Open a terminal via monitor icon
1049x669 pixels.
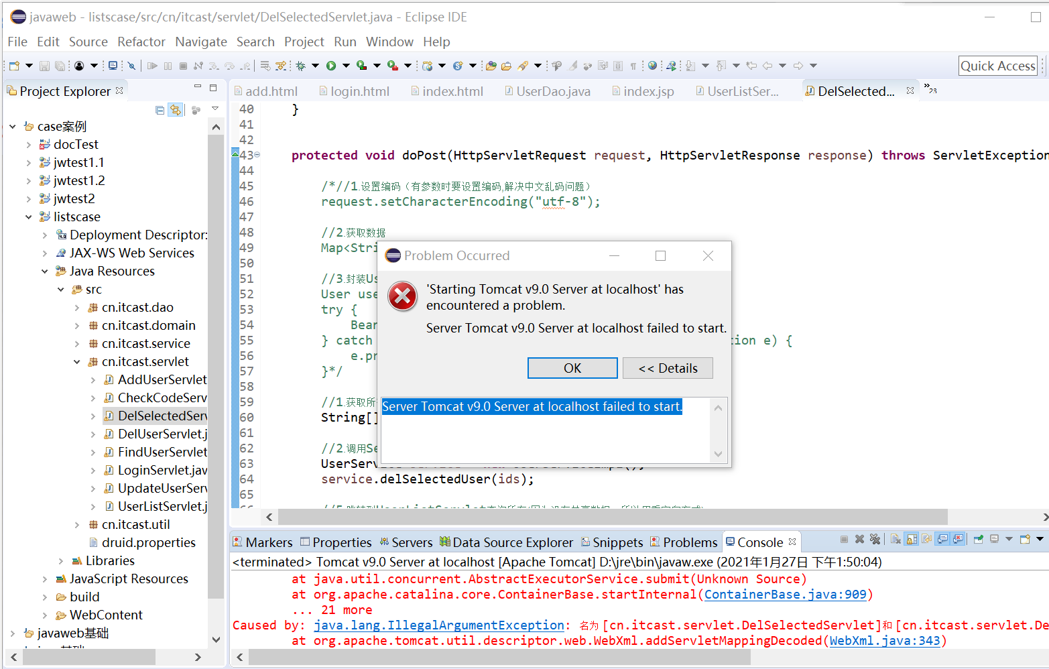[113, 66]
